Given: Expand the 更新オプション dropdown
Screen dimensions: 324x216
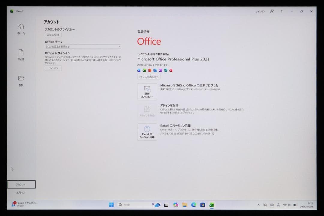Looking at the screenshot, I should (147, 92).
